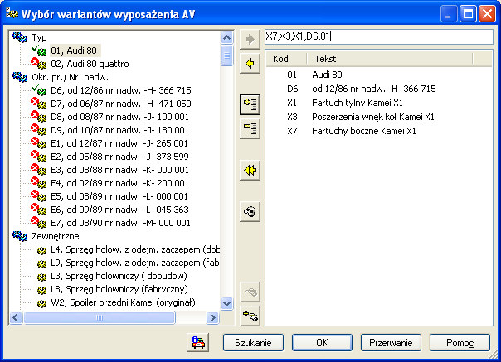This screenshot has width=501, height=362.
Task: Click the handshake icon with plus
Action: tap(250, 316)
